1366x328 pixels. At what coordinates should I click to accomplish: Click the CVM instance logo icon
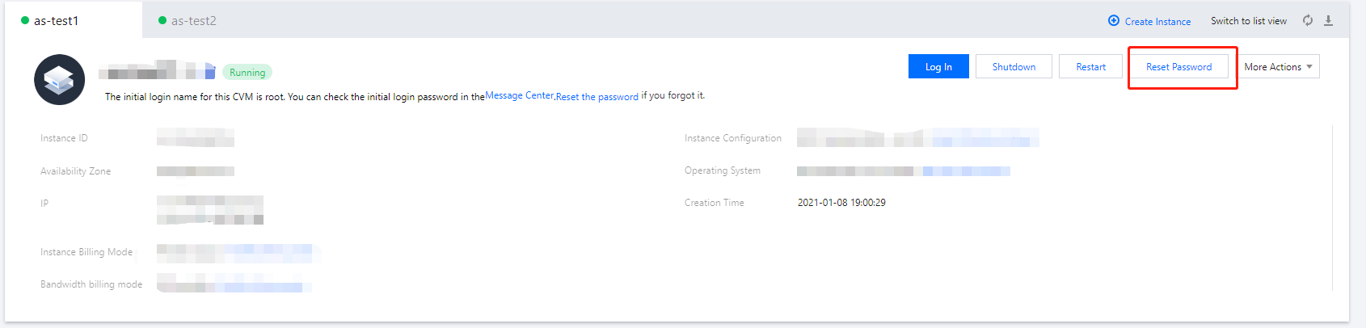click(59, 79)
